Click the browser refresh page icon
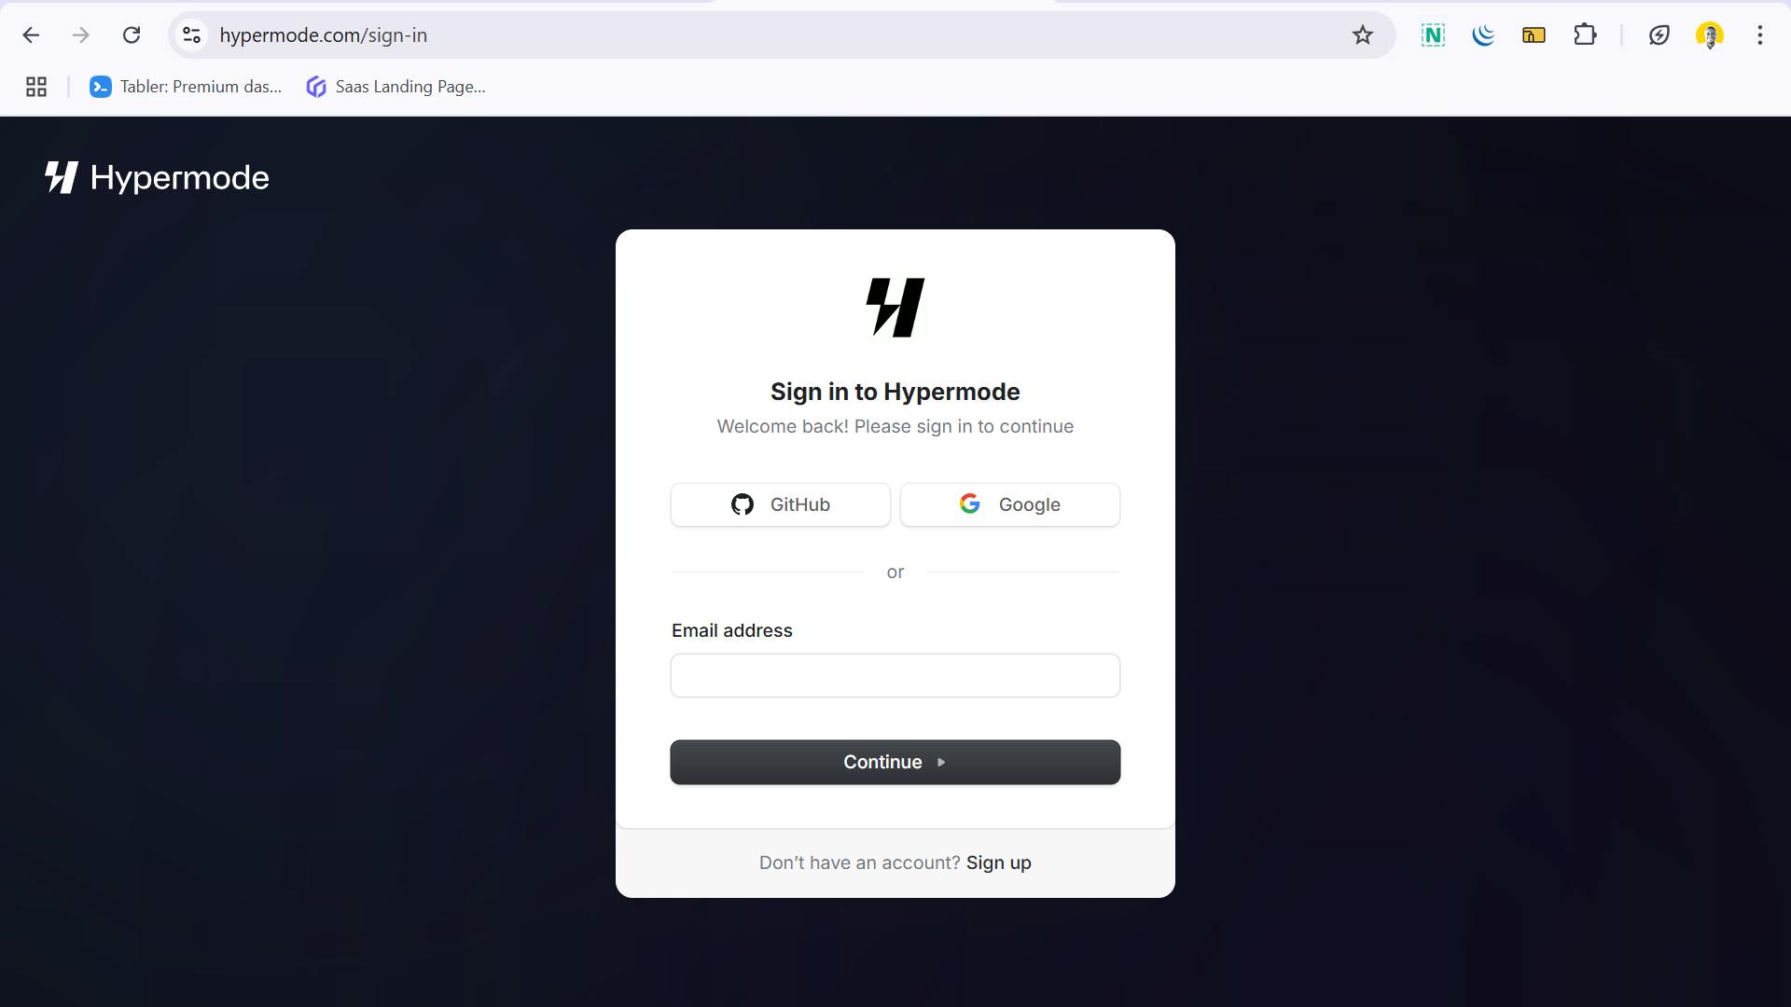 tap(132, 34)
